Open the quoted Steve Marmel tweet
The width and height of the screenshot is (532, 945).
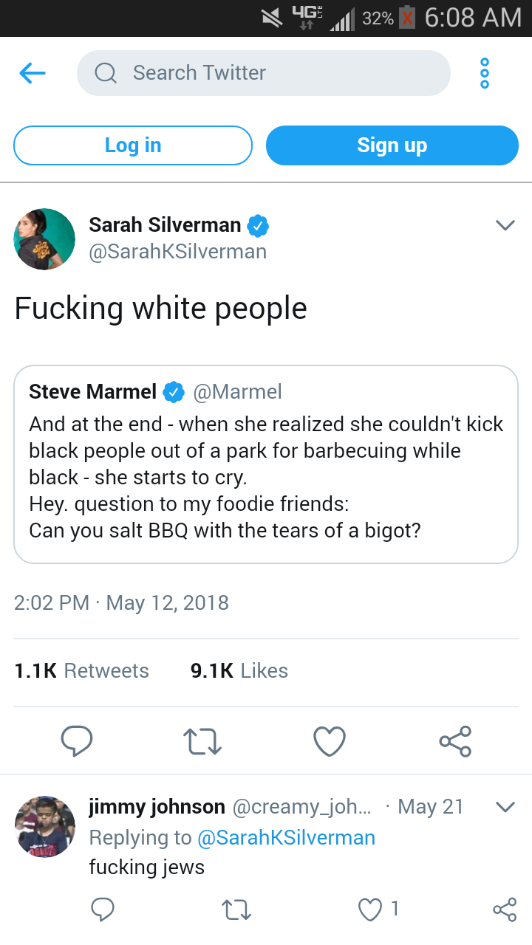[x=266, y=464]
